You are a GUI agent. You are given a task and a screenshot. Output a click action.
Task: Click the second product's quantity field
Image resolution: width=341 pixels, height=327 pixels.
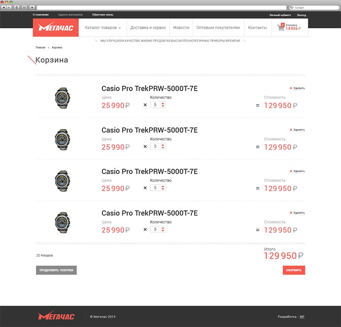click(155, 147)
